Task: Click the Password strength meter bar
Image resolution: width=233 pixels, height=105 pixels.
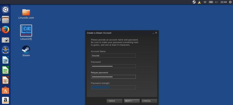Action: click(x=113, y=87)
